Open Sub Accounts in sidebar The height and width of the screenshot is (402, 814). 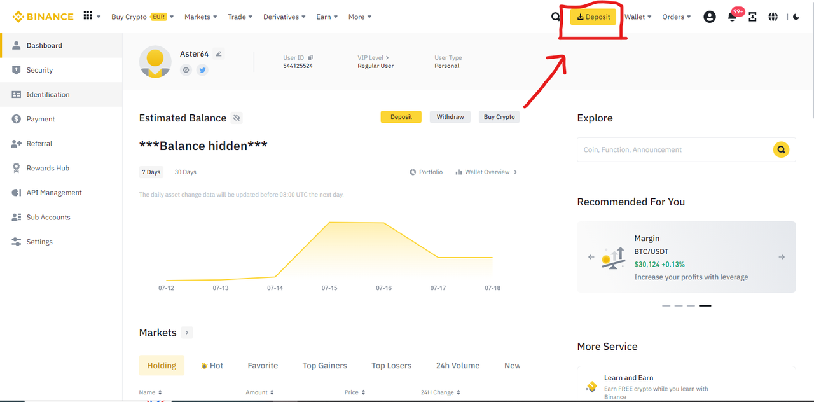[x=61, y=217]
